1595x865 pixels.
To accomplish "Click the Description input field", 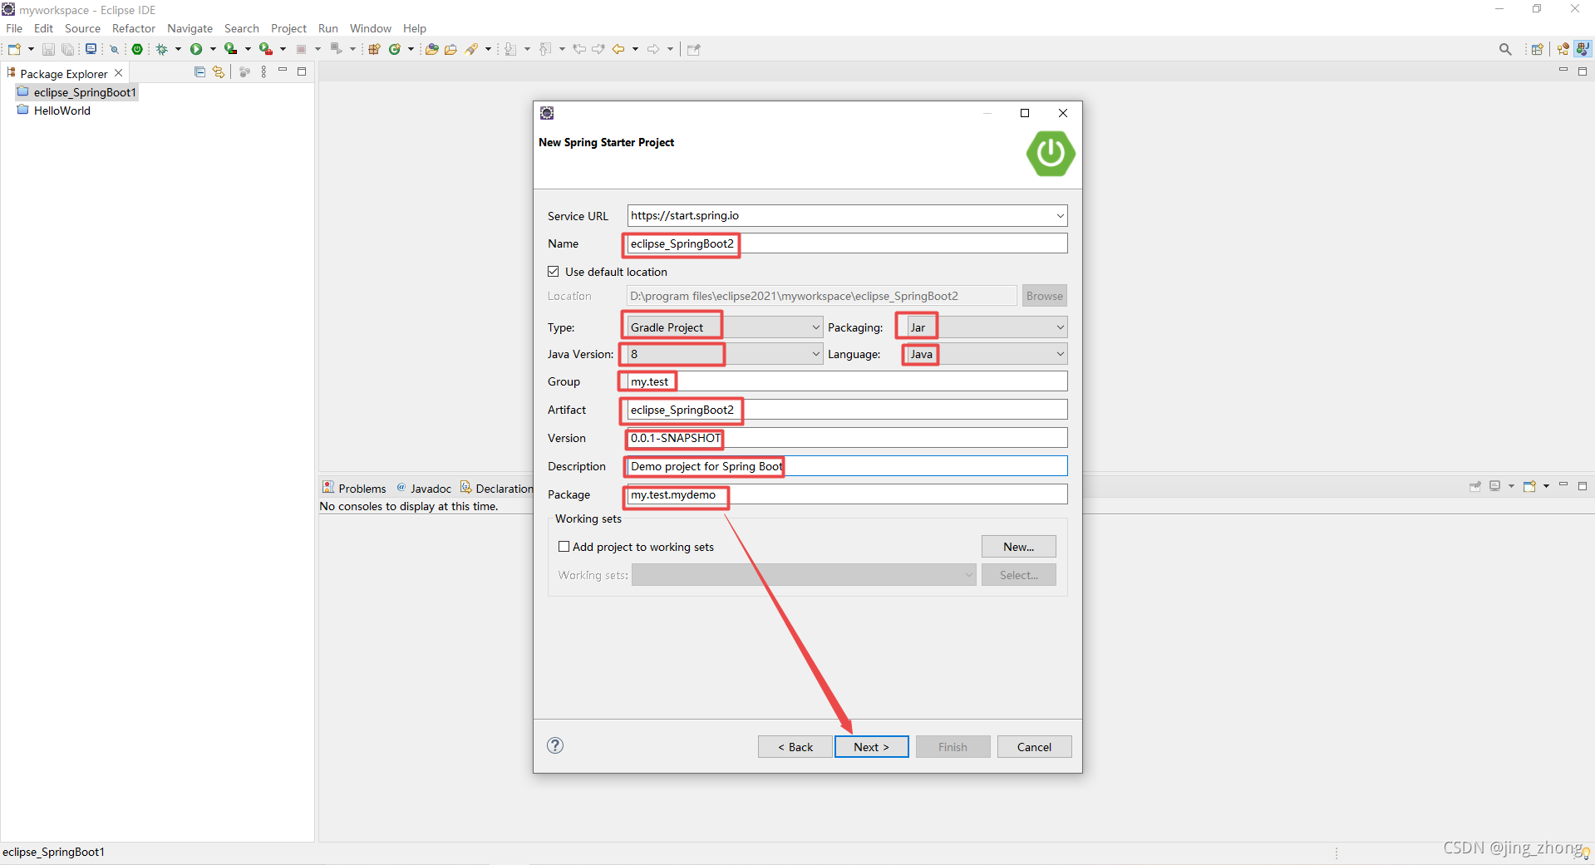I will click(x=847, y=466).
